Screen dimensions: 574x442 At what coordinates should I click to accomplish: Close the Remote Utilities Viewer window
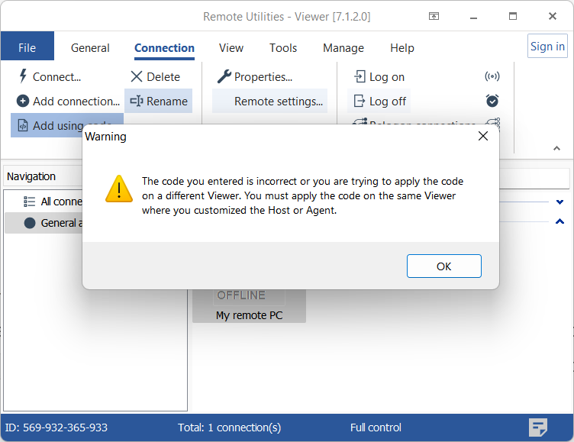click(553, 16)
